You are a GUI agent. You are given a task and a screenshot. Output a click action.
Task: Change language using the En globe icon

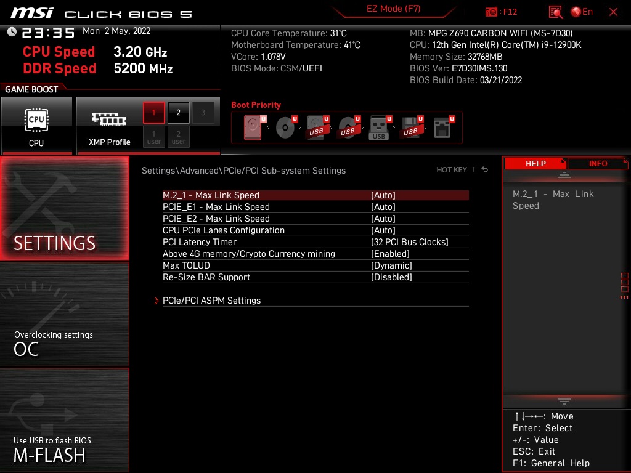[582, 12]
